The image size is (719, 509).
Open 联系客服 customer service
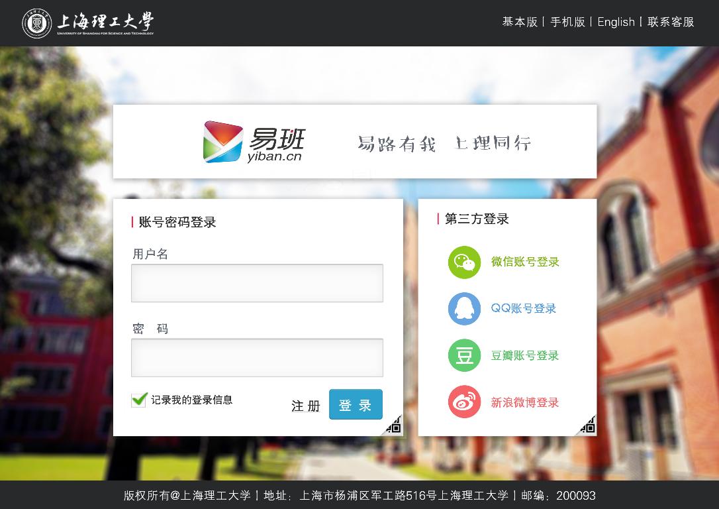671,22
